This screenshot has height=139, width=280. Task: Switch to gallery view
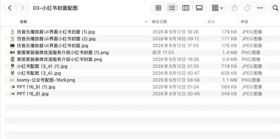tap(199, 8)
